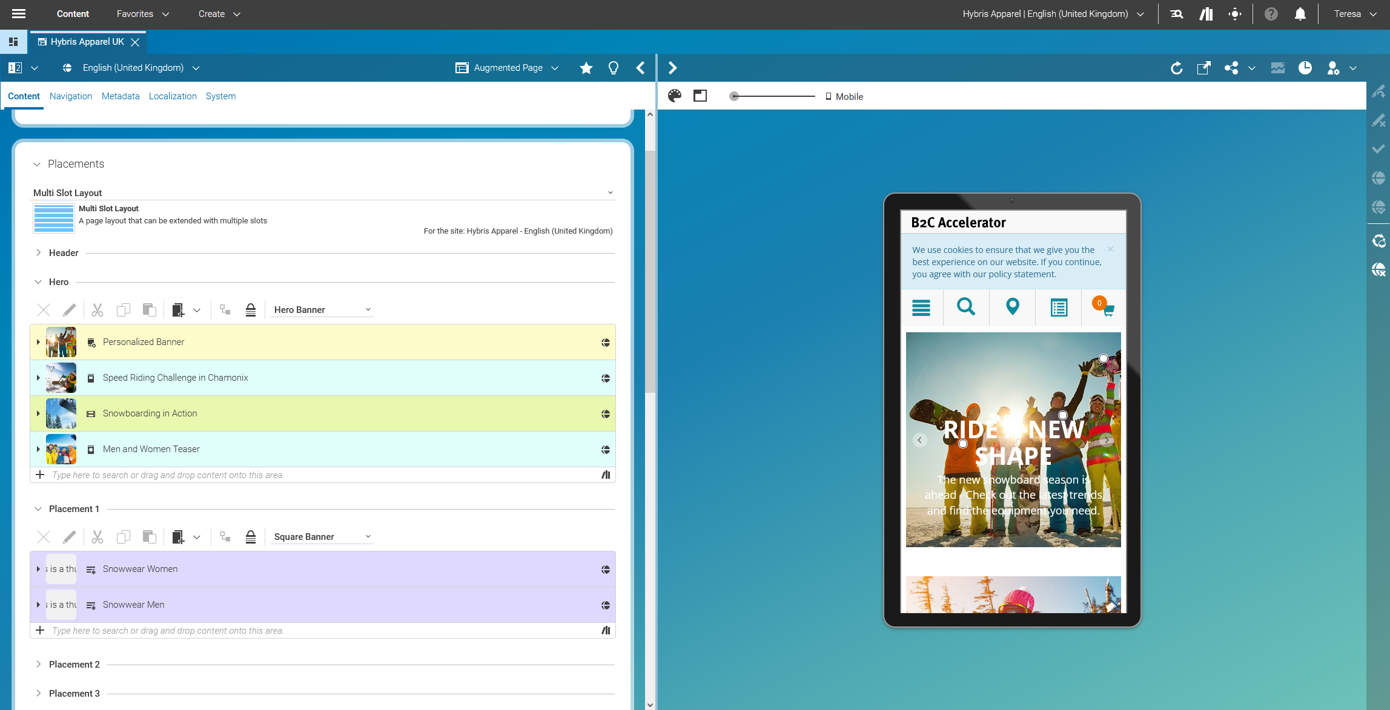Open the Square Banner dropdown in Placement 1
Image resolution: width=1390 pixels, height=710 pixels.
click(322, 536)
